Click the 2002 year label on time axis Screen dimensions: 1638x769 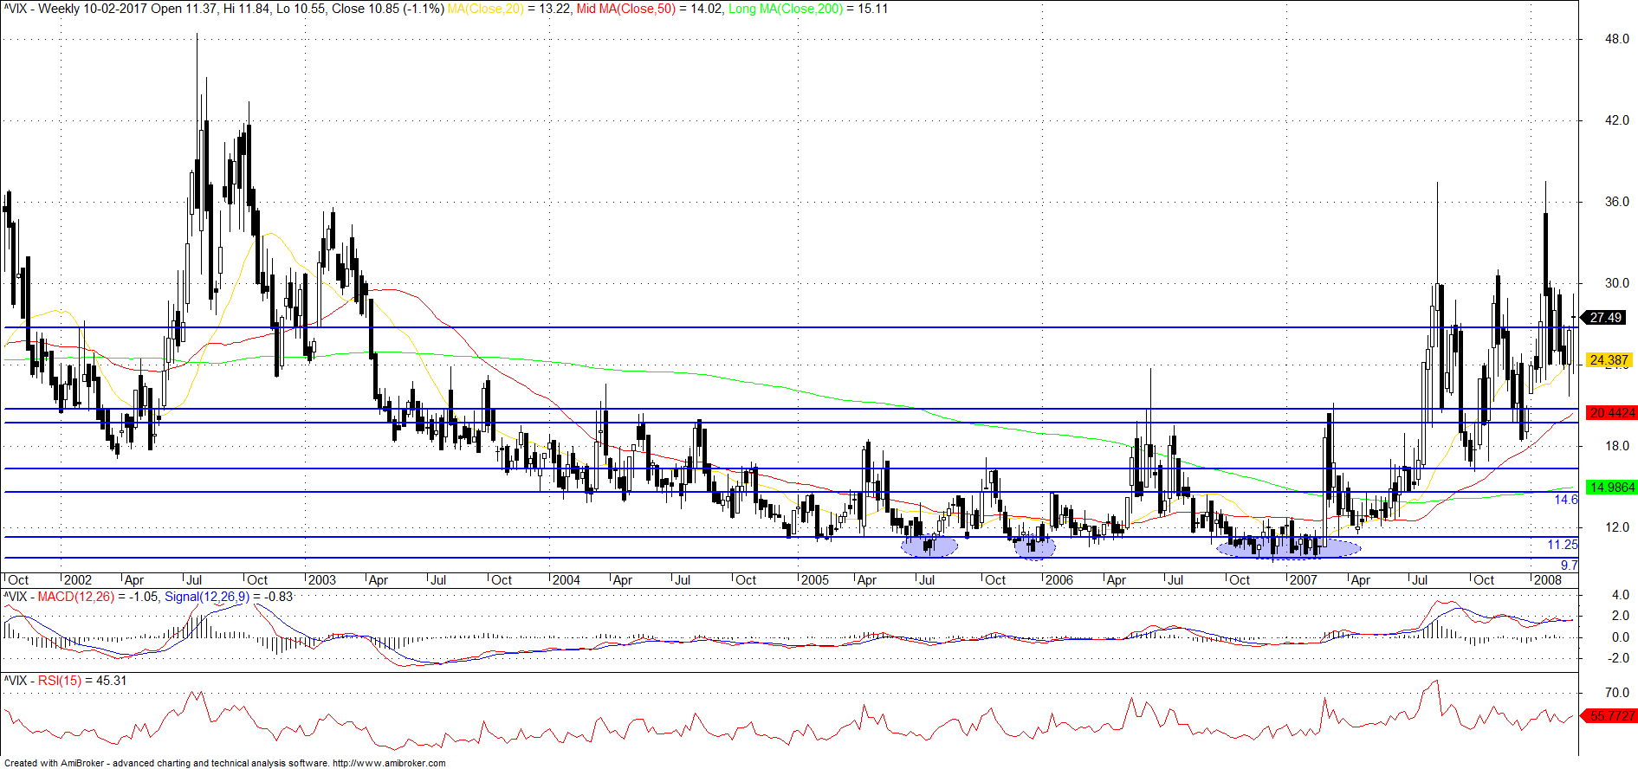click(78, 580)
